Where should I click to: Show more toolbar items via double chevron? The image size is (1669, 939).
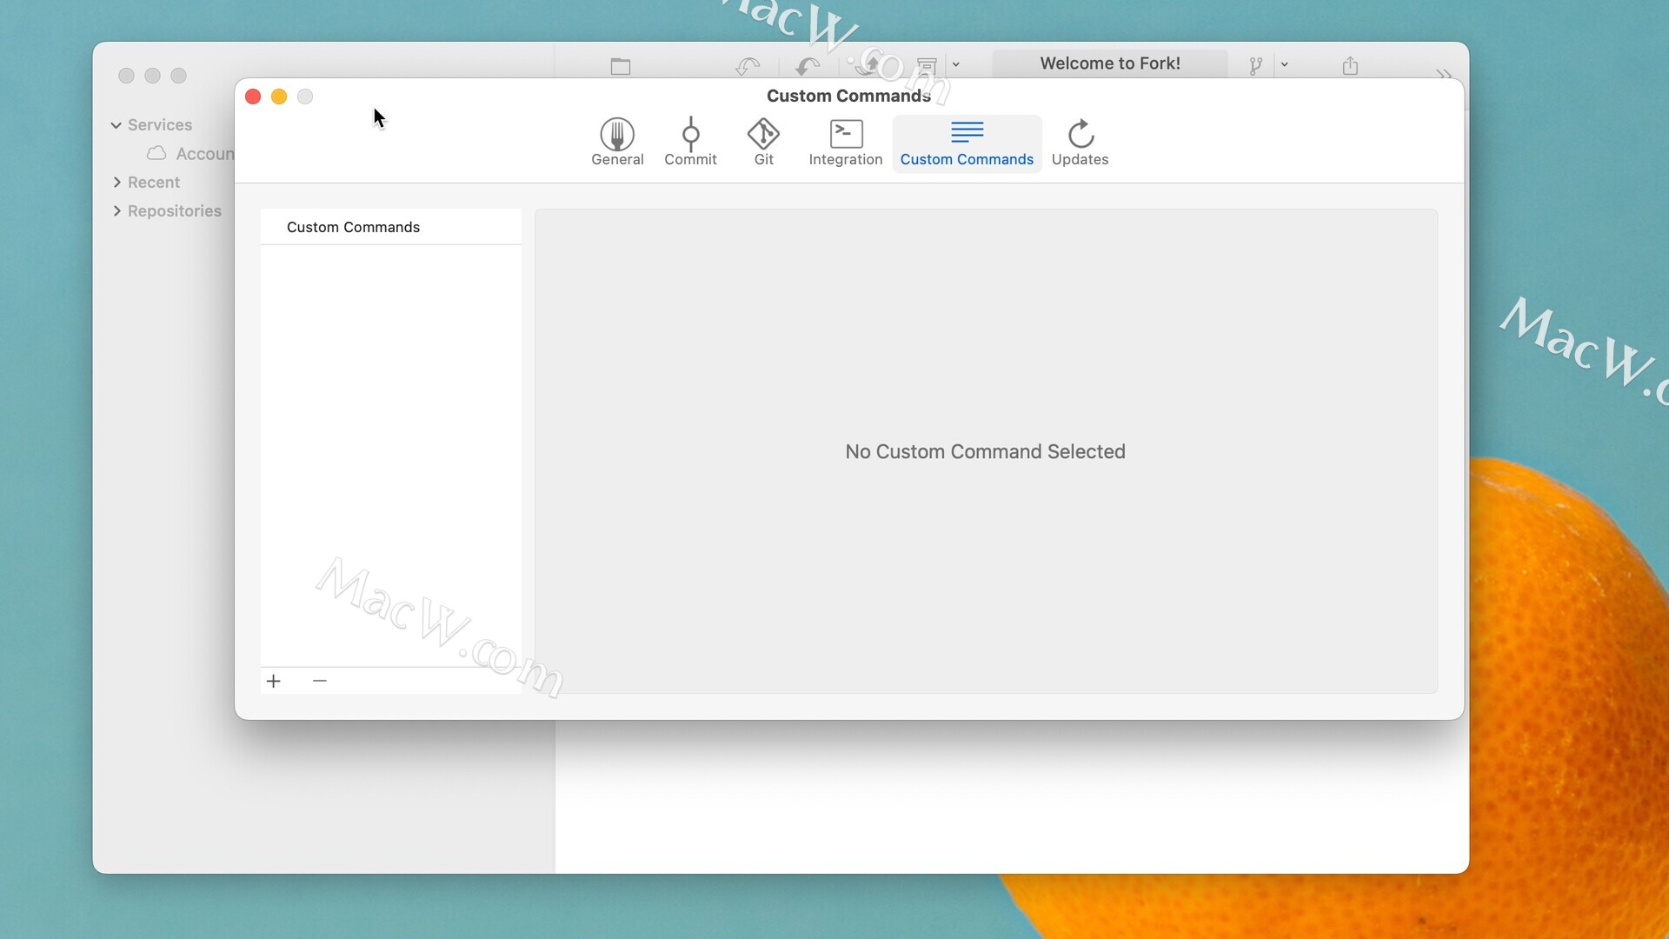1444,74
